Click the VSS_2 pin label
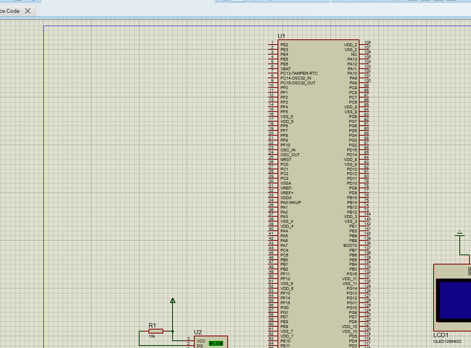471x348 pixels. click(x=351, y=50)
